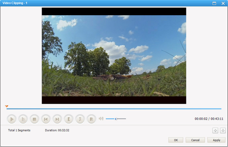Play the selected segment only

click(23, 119)
